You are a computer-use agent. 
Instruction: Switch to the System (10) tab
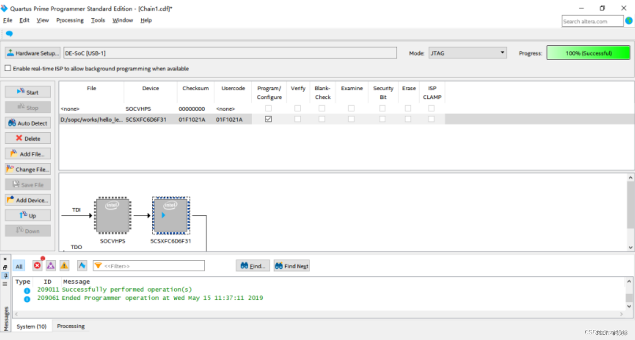(x=32, y=327)
